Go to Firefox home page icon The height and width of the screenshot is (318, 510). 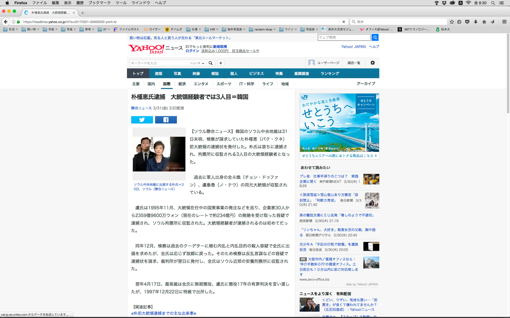(x=484, y=22)
